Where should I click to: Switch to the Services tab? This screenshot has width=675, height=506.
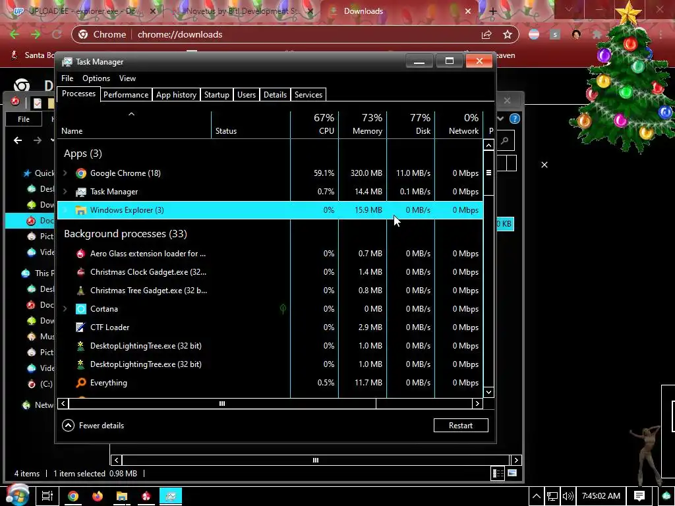[x=308, y=95]
